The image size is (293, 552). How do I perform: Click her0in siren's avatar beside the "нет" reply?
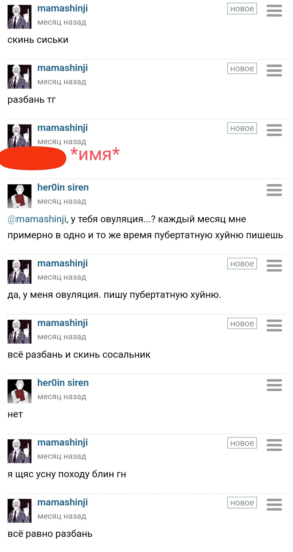[x=19, y=391]
